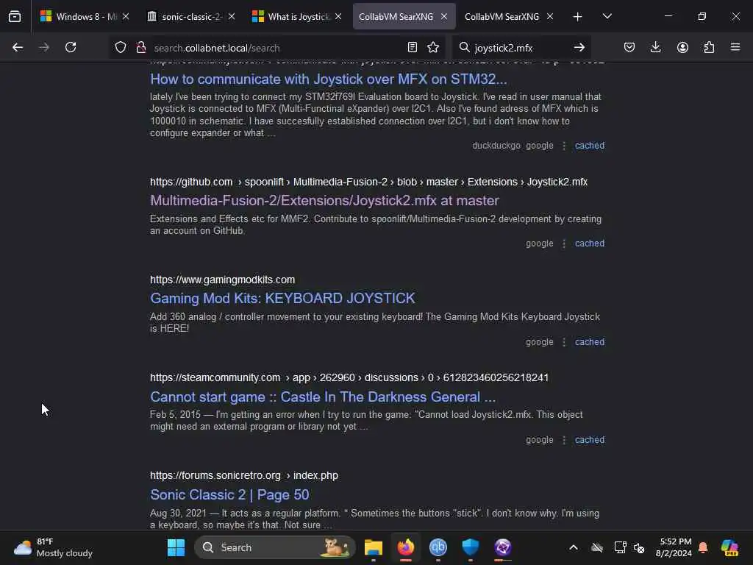This screenshot has width=753, height=565.
Task: Open Firefox account icon
Action: [682, 47]
